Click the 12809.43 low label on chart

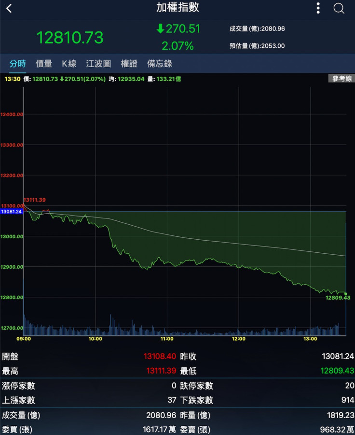(338, 298)
